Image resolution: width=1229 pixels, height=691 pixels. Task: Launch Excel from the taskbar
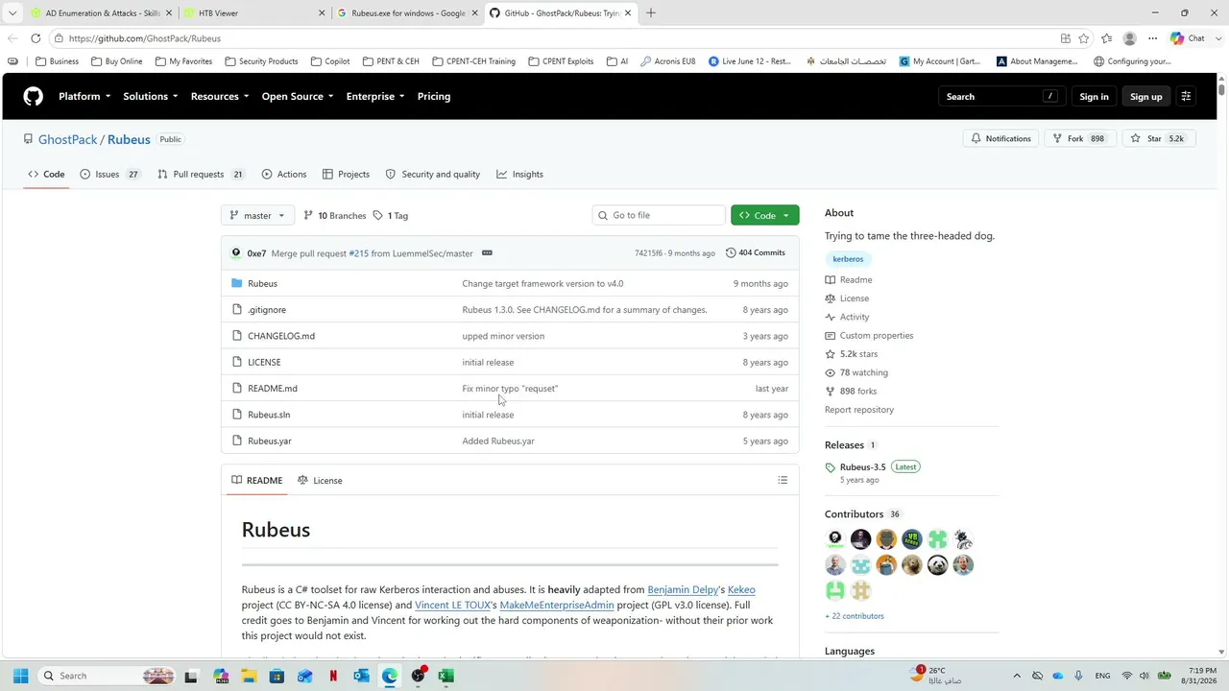[x=446, y=676]
